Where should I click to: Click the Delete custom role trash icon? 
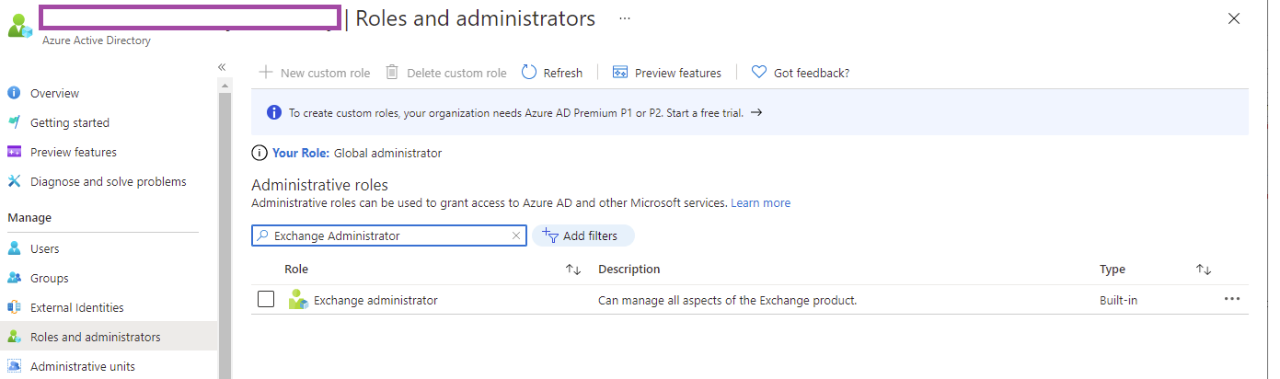pyautogui.click(x=392, y=73)
